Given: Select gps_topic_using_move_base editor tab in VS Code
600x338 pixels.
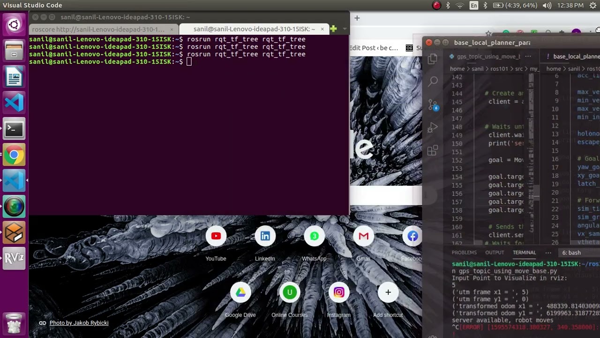Looking at the screenshot, I should coord(485,56).
